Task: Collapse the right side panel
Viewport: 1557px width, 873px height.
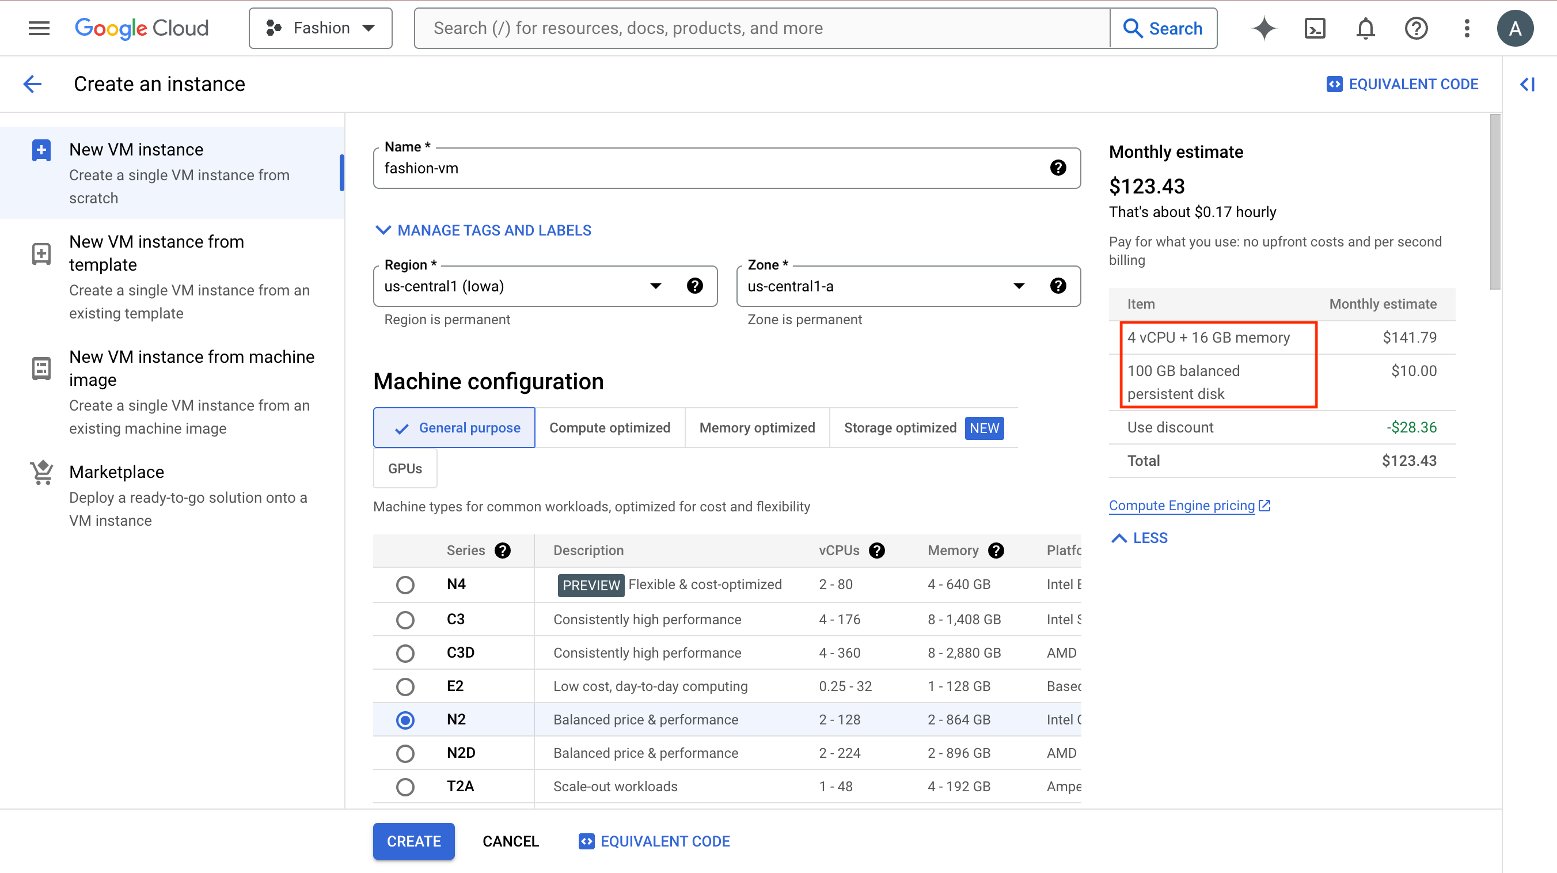Action: [x=1528, y=84]
